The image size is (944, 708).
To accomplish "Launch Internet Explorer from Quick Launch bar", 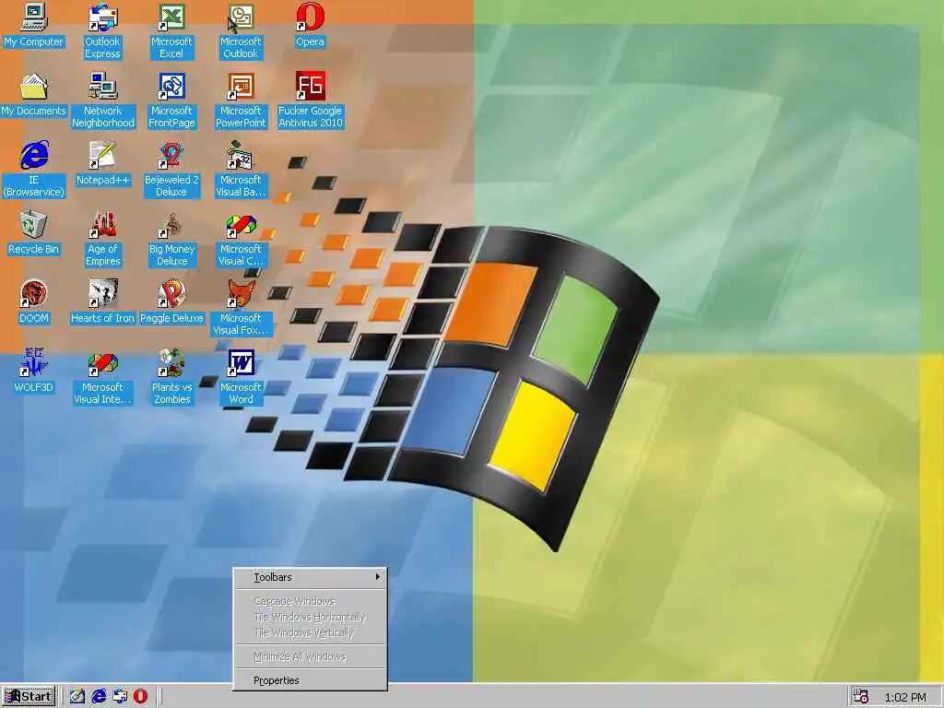I will coord(98,696).
